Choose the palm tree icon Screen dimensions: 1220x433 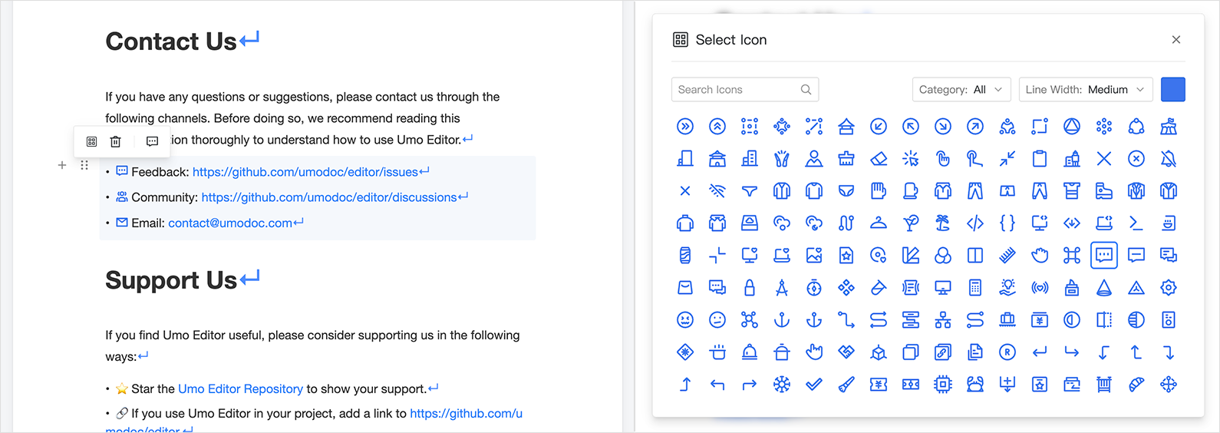(x=943, y=223)
